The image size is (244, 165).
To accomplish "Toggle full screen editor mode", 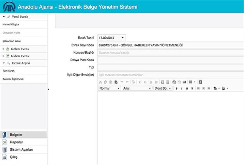I will point(200,82).
